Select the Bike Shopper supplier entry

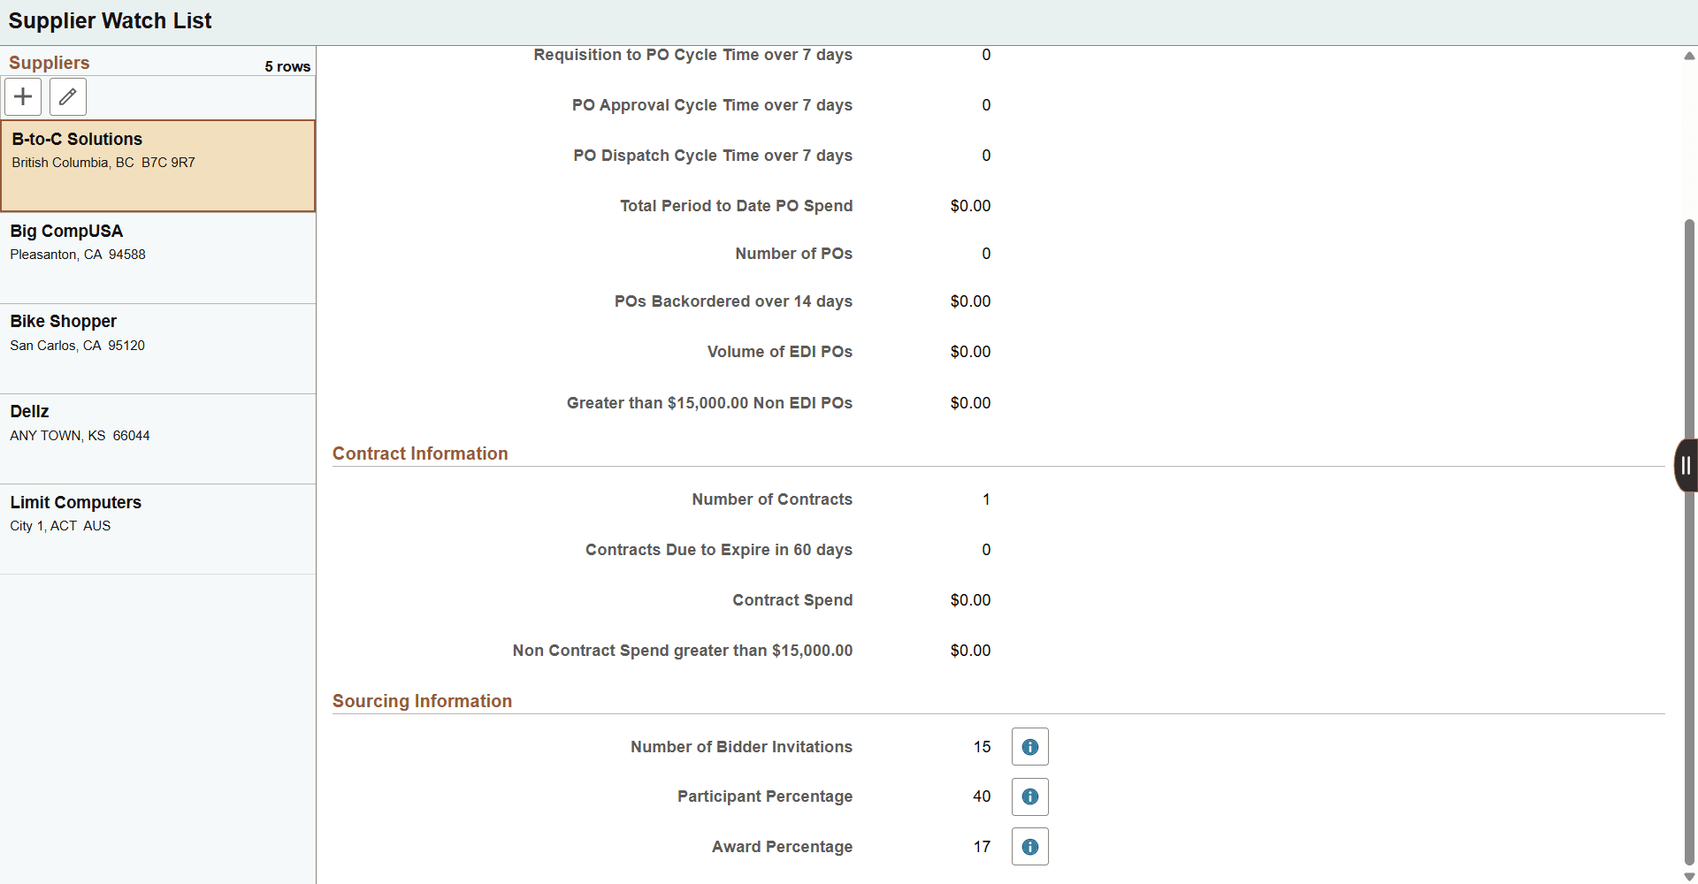(157, 347)
